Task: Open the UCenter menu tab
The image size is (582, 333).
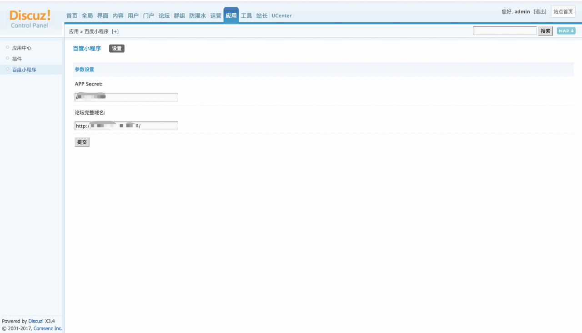Action: 281,16
